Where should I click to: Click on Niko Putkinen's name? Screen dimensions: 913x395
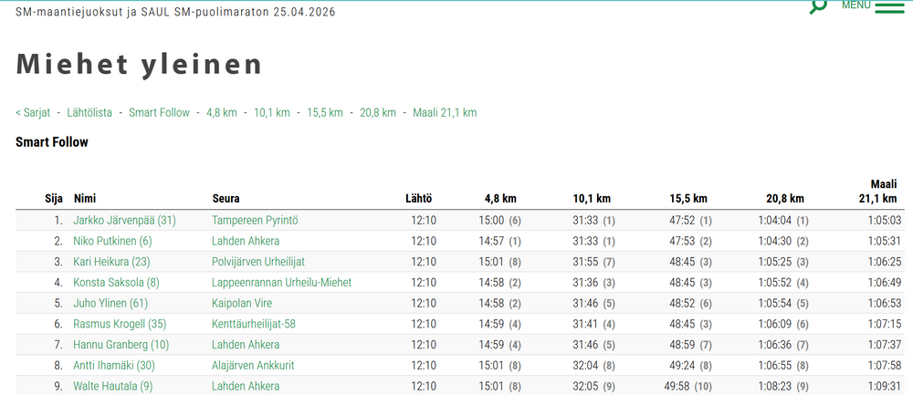(x=112, y=241)
